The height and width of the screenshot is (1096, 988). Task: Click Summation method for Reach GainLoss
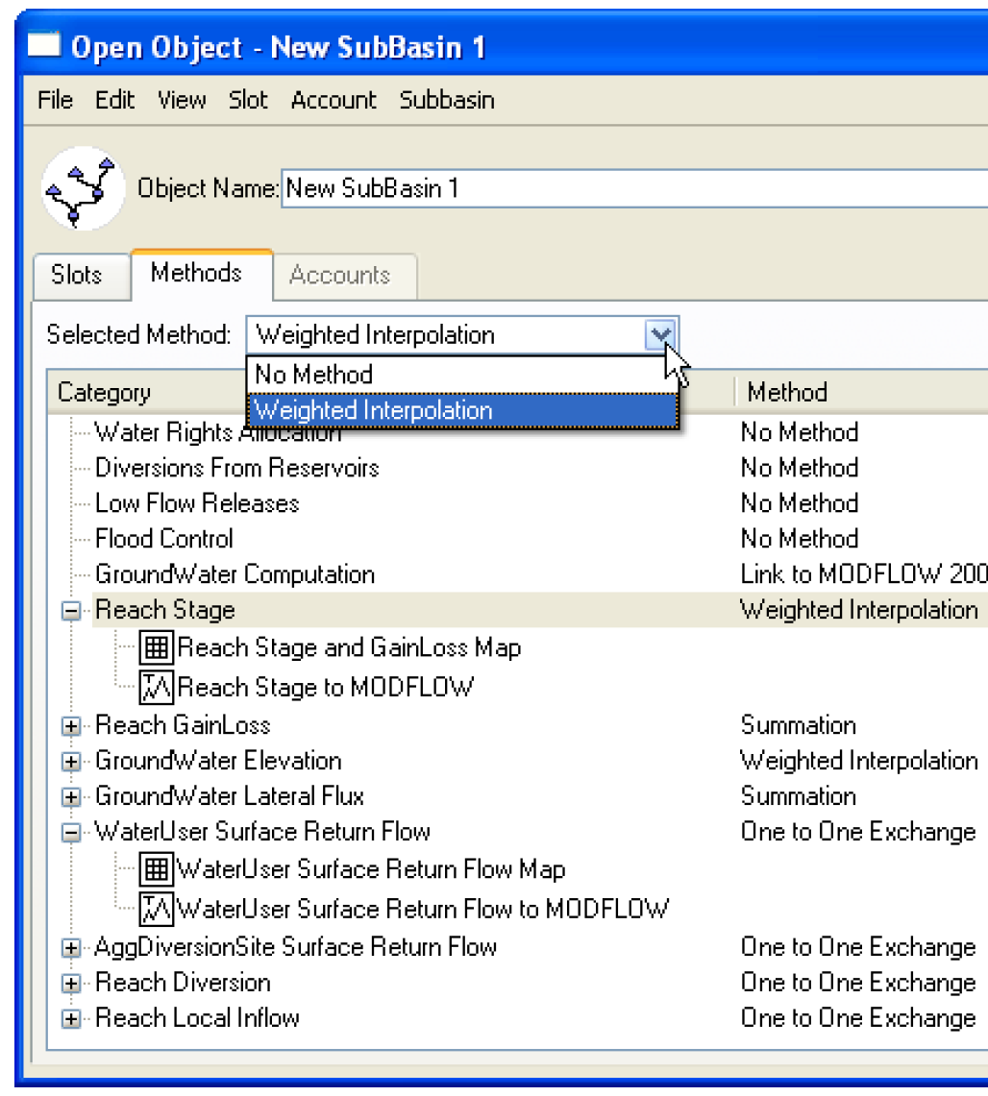pyautogui.click(x=799, y=725)
